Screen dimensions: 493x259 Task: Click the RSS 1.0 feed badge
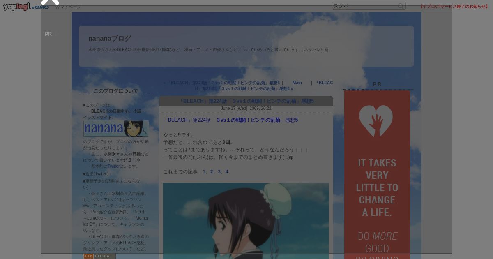[x=99, y=256]
